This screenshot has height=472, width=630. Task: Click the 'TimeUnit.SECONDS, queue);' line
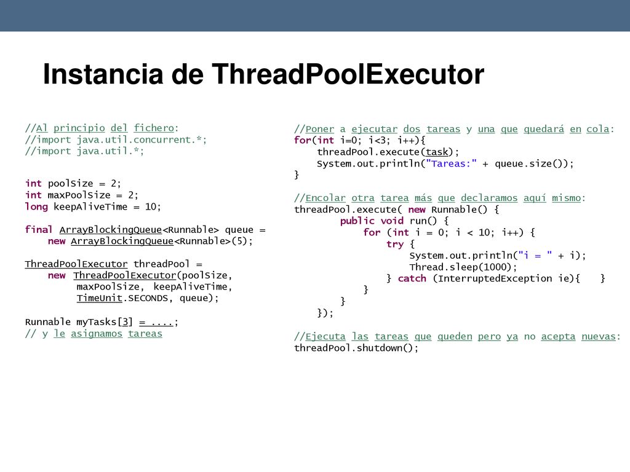(x=148, y=298)
